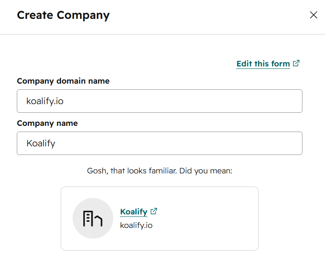Click the typed Koalify text in name field
Screen dimensions: 325x255
pyautogui.click(x=41, y=143)
